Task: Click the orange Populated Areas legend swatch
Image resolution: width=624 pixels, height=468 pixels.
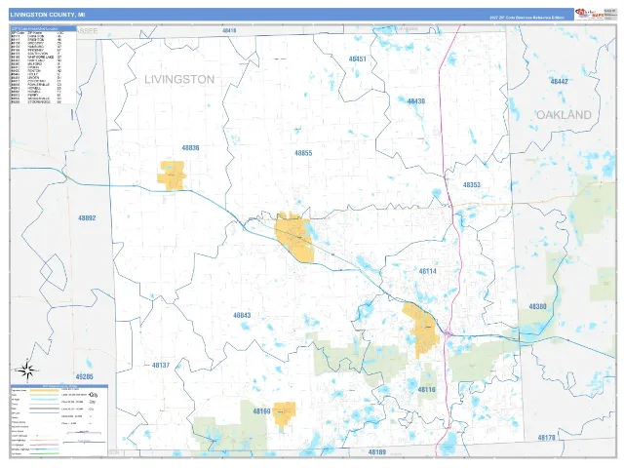Action: tap(45, 390)
